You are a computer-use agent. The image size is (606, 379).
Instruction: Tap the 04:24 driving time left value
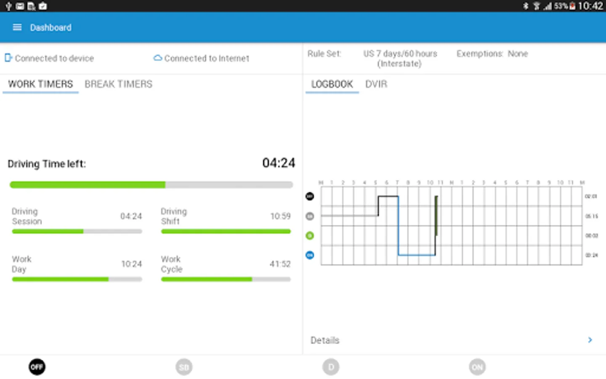point(279,163)
